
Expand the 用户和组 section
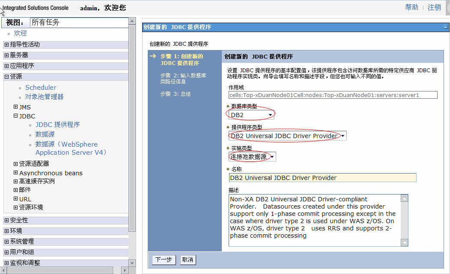point(6,252)
